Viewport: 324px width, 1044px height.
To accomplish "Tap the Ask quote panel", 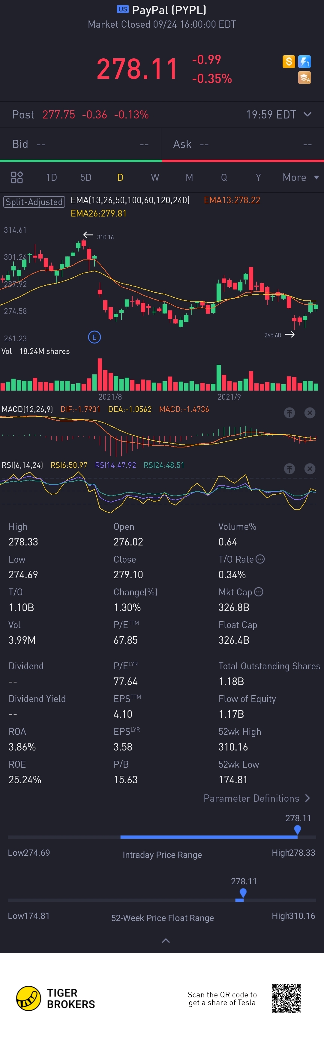I will 243,144.
